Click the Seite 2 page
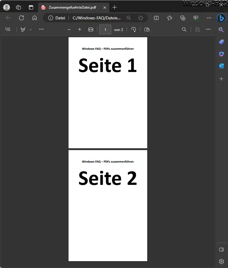 point(108,205)
